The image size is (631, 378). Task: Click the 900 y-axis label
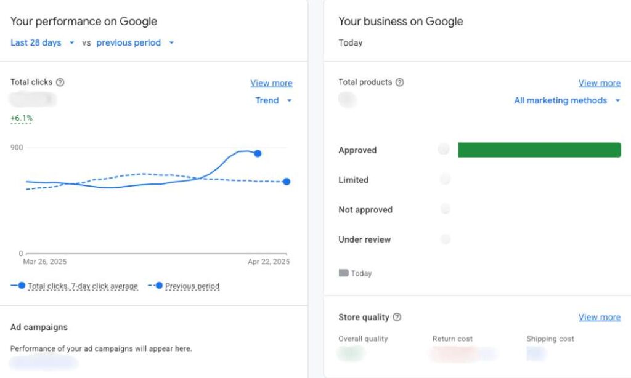(x=17, y=147)
